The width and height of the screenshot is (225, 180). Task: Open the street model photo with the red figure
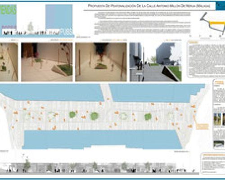click(x=101, y=62)
